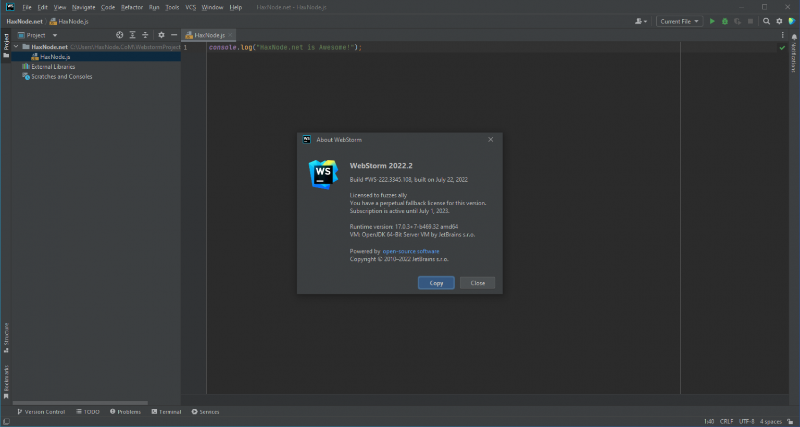
Task: Open Problems tool window
Action: pyautogui.click(x=125, y=411)
